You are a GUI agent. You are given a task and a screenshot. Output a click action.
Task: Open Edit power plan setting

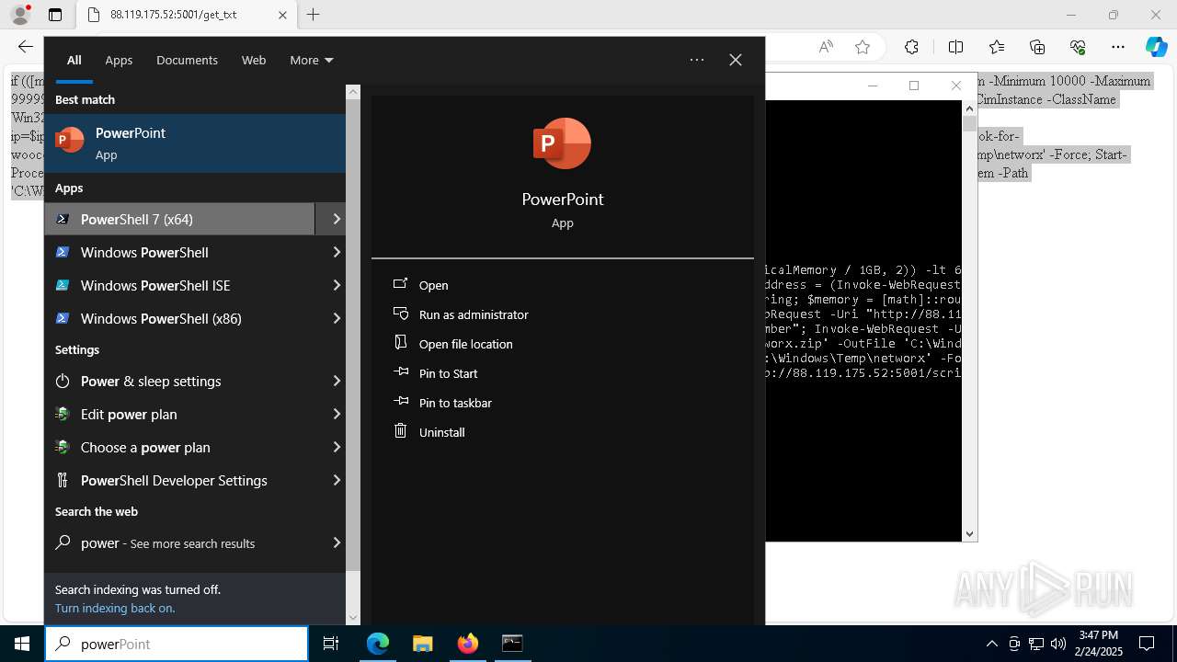179,414
